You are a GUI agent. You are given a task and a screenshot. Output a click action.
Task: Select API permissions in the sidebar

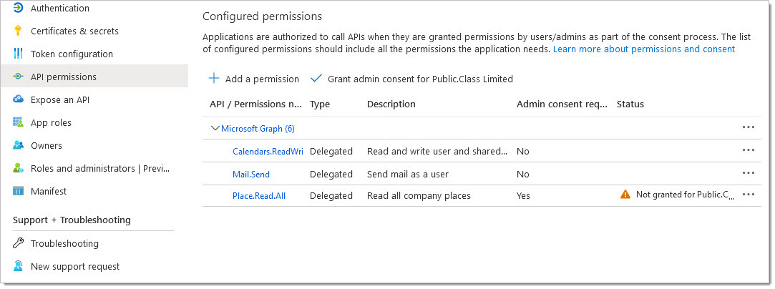(94, 77)
